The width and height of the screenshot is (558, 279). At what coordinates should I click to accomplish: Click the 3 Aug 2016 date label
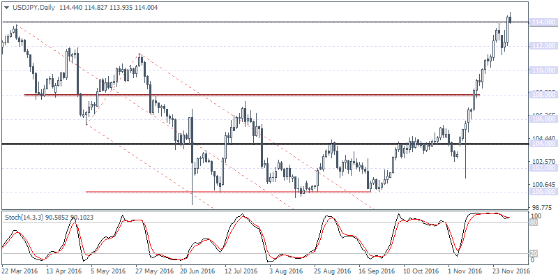[x=285, y=271]
